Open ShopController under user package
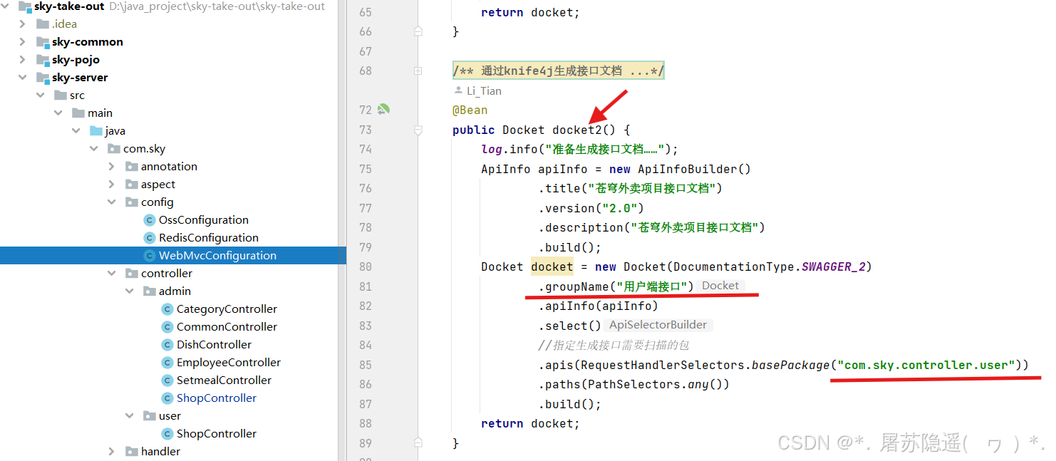Screen dimensions: 1056x461 pos(216,434)
